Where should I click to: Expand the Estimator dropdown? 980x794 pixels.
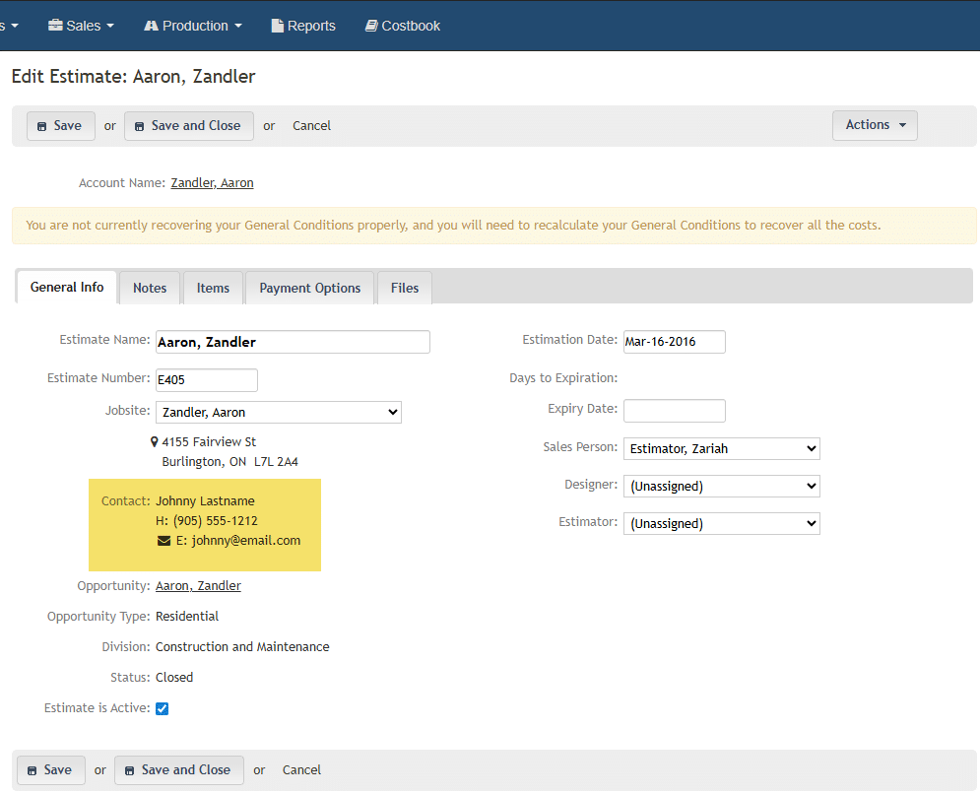[x=721, y=523]
